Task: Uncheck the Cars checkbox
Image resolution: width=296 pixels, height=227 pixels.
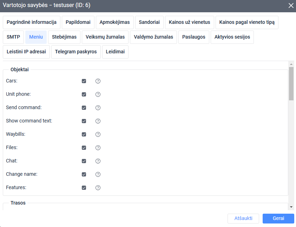Action: (x=84, y=81)
